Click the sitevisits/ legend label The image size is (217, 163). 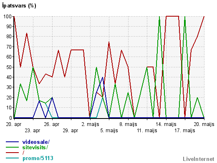click(x=35, y=147)
